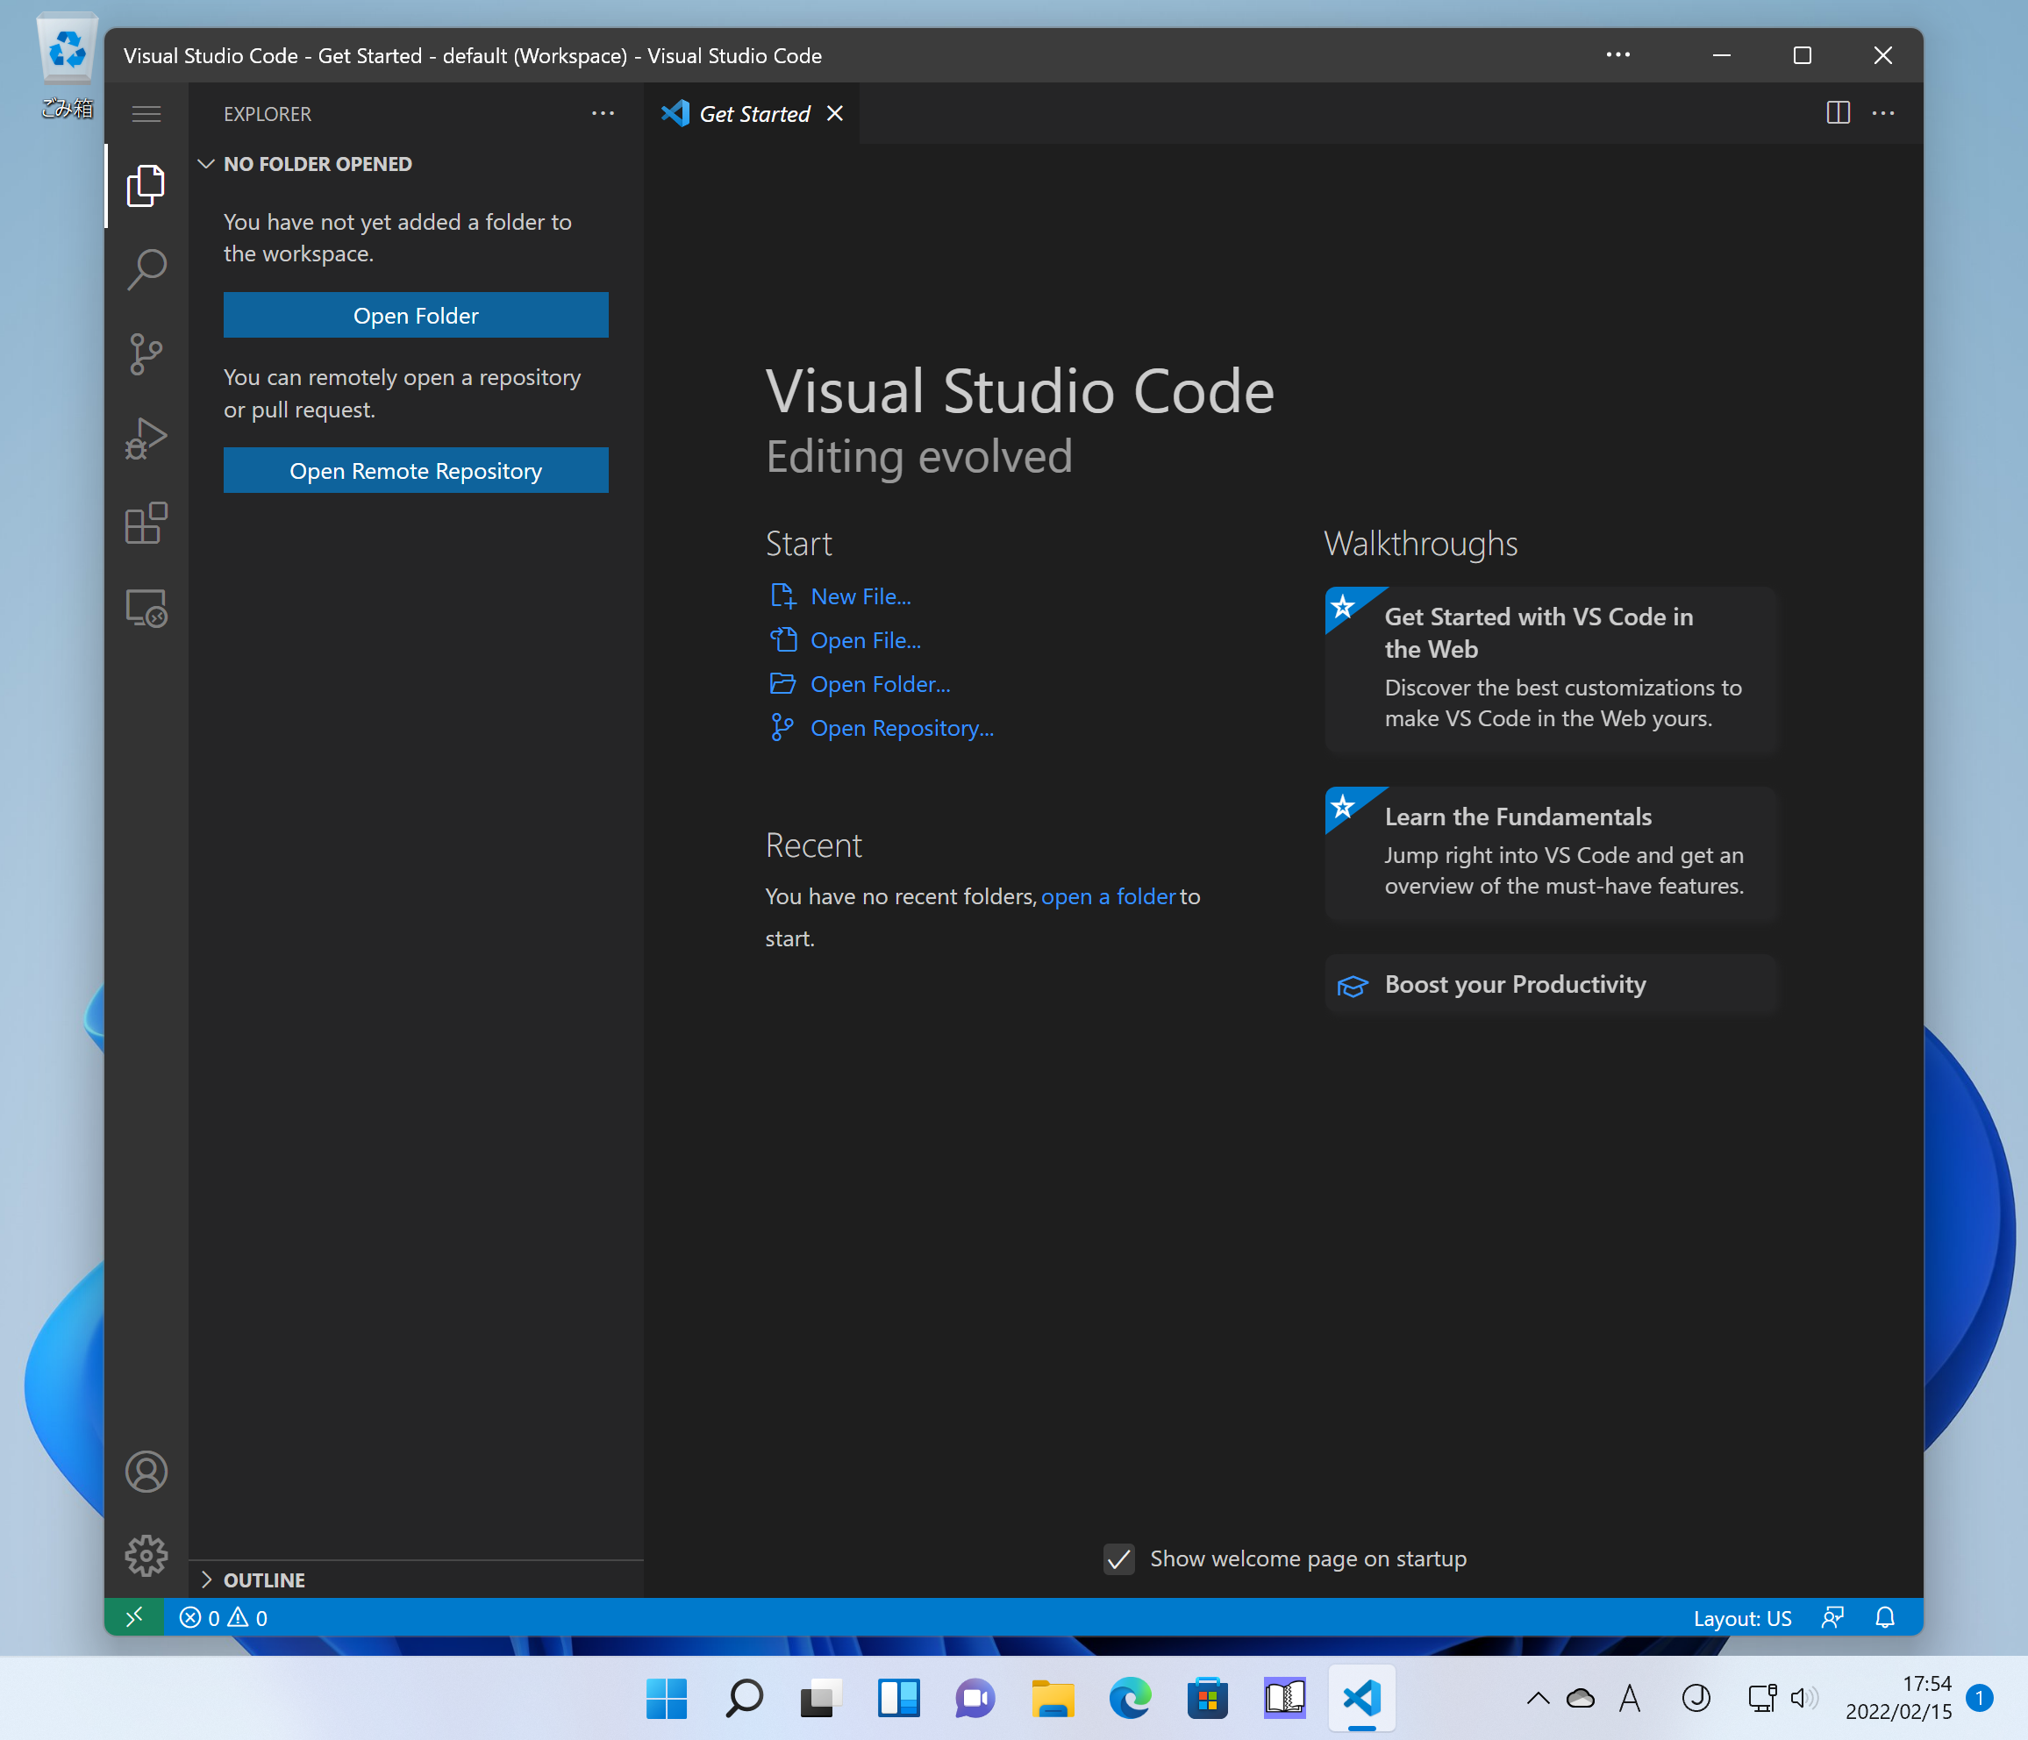The width and height of the screenshot is (2028, 1740).
Task: Open errors and warnings status indicator
Action: [x=223, y=1616]
